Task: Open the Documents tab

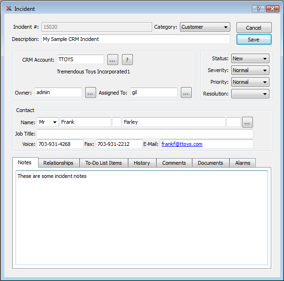Action: point(210,163)
